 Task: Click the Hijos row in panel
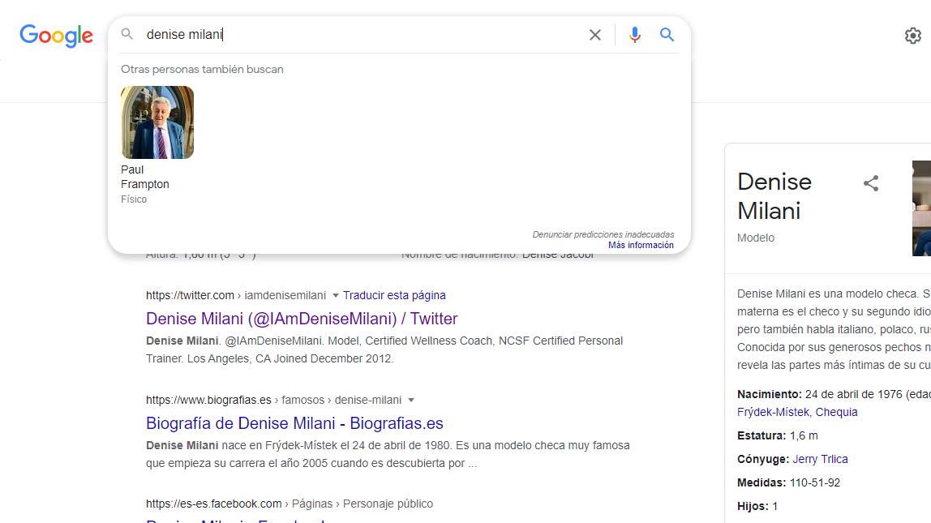point(757,507)
